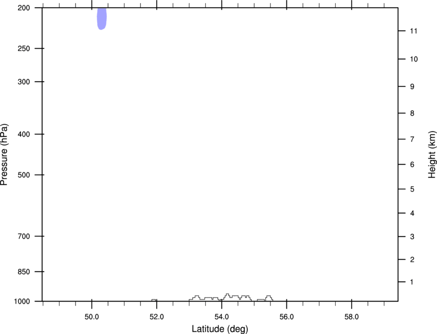Click the 850 pressure tick label
The image size is (437, 334).
coord(24,272)
